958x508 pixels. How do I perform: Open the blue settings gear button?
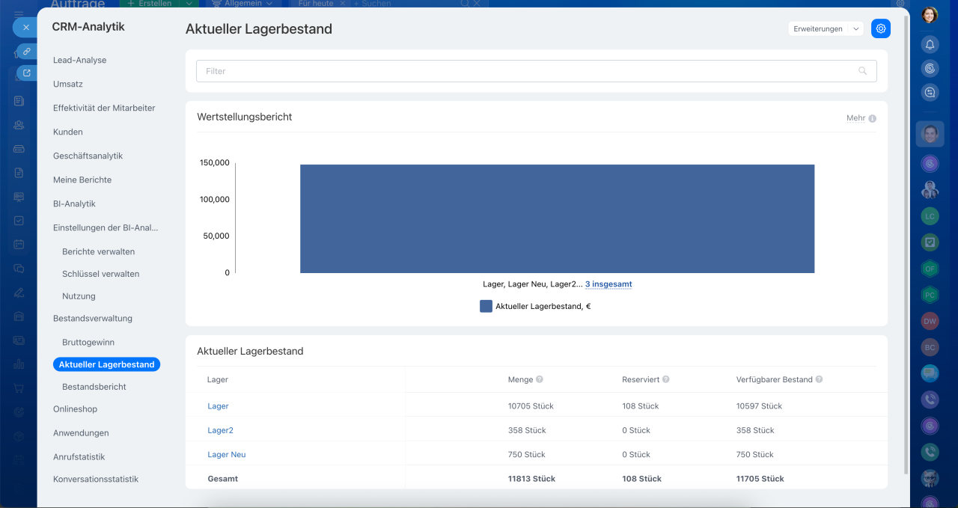[881, 28]
